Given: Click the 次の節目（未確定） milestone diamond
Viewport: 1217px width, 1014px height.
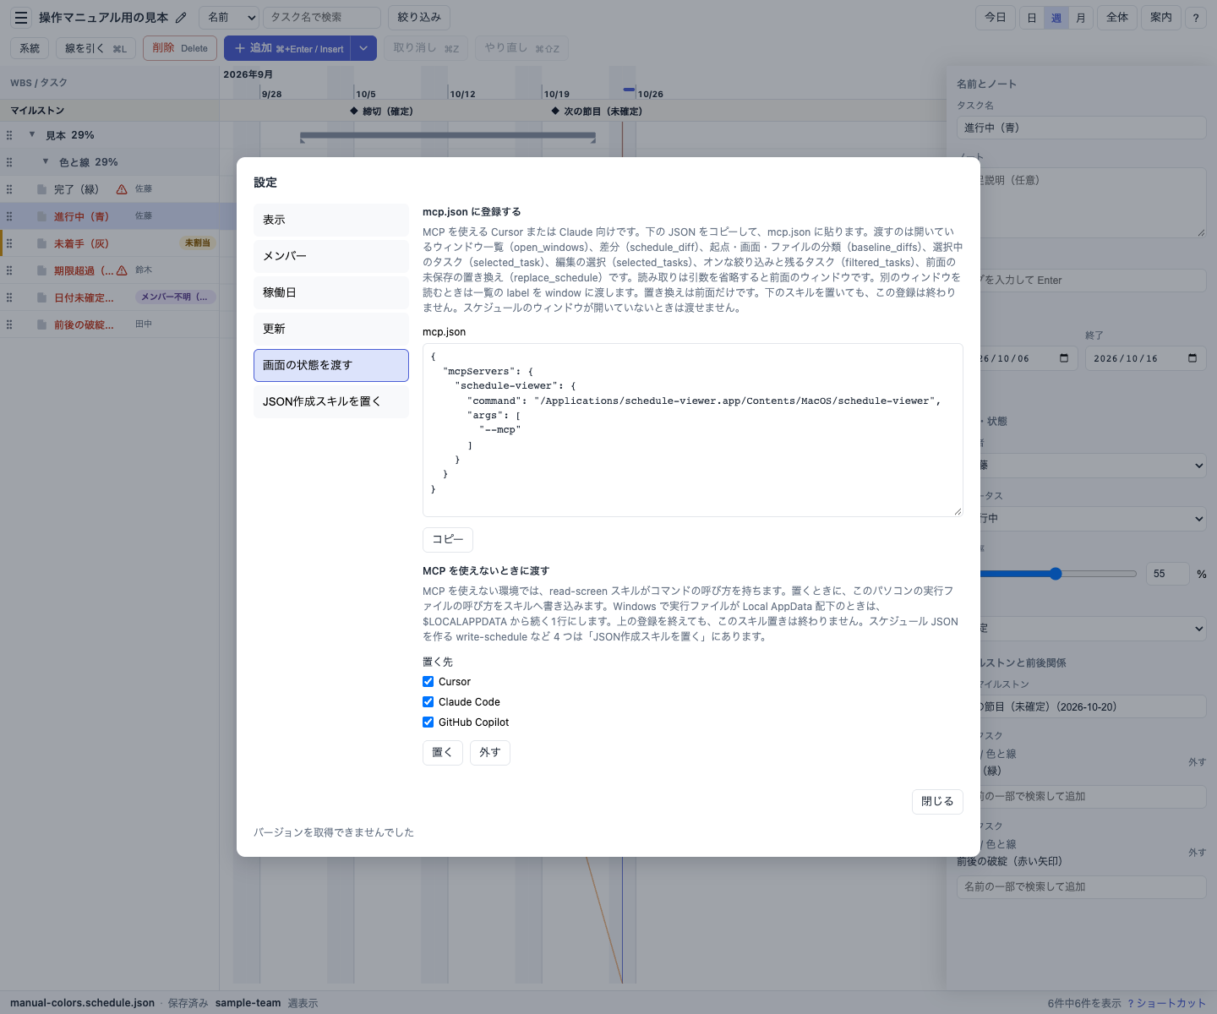Looking at the screenshot, I should (555, 111).
